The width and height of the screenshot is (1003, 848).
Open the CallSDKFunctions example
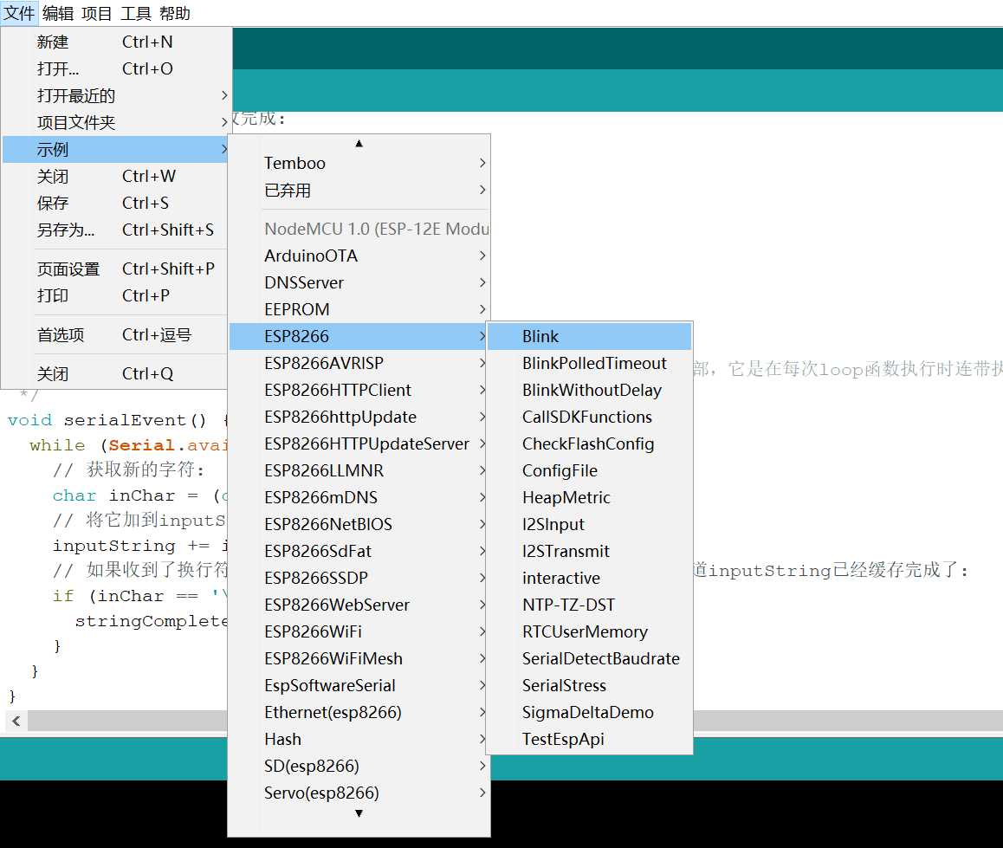(589, 417)
